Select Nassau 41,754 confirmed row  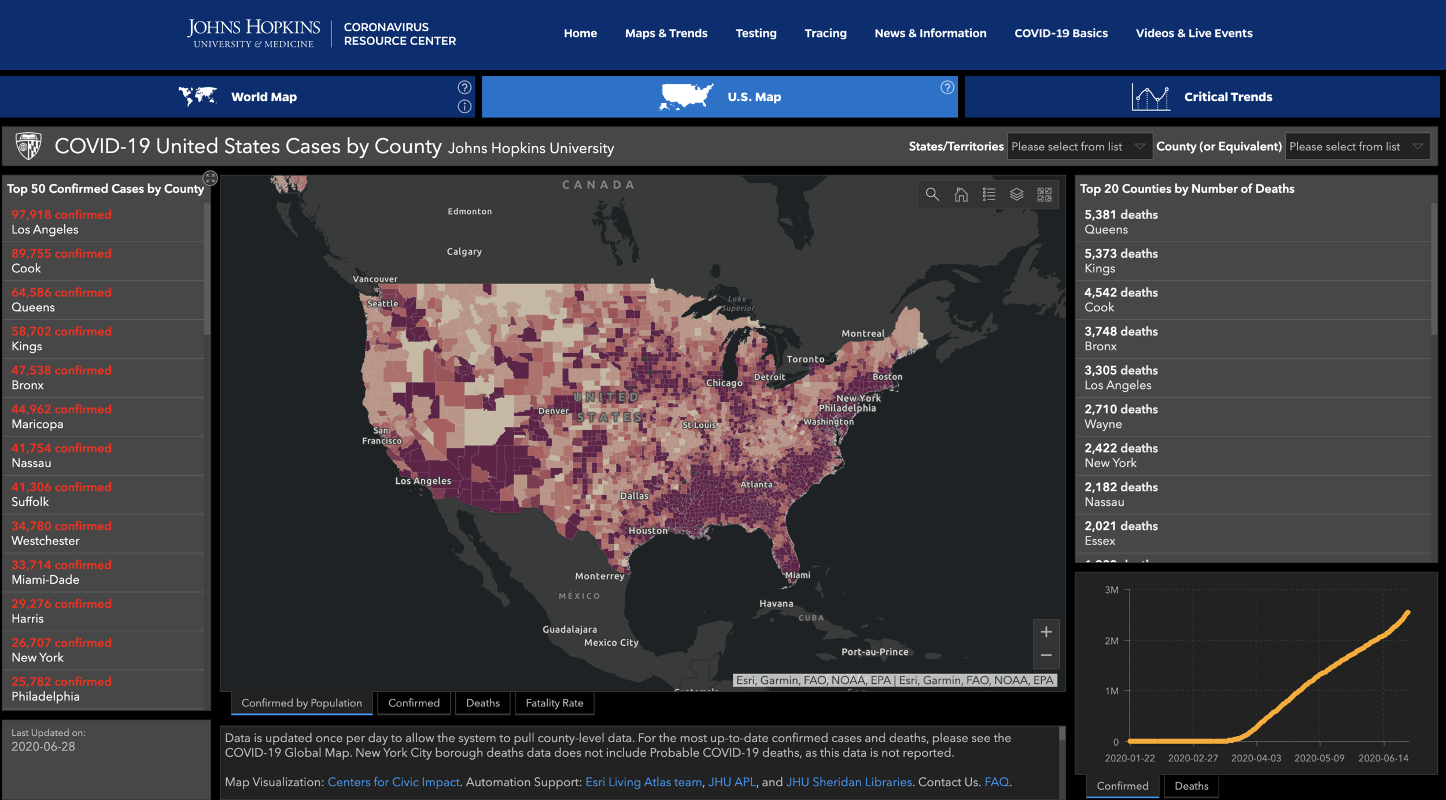(x=104, y=455)
